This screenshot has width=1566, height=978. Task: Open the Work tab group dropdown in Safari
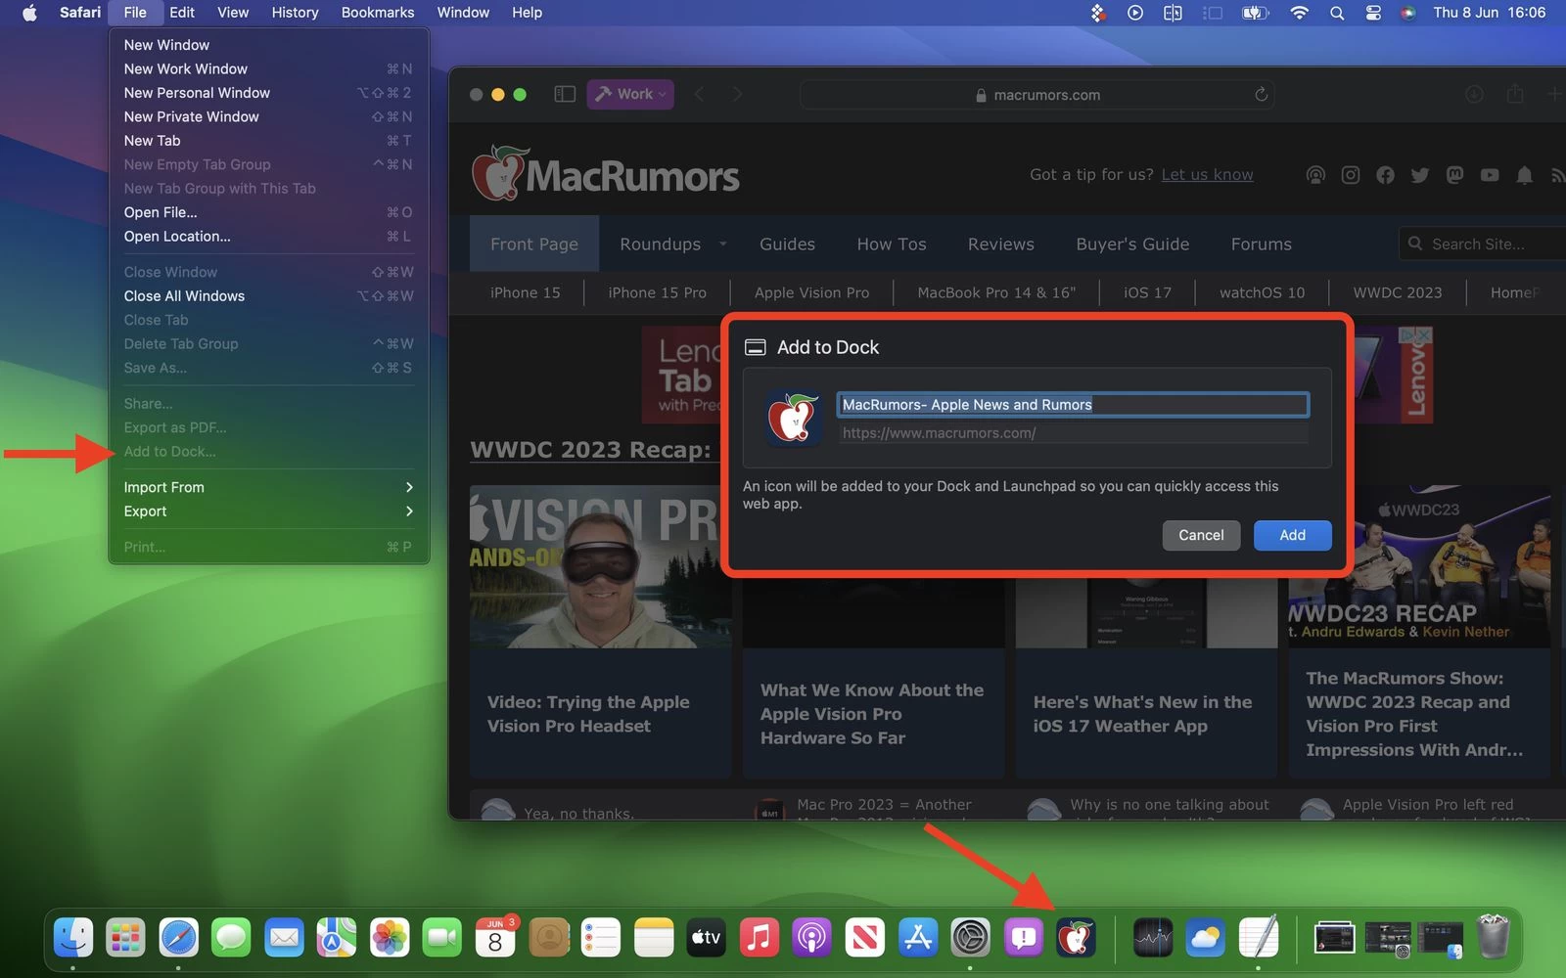point(629,94)
